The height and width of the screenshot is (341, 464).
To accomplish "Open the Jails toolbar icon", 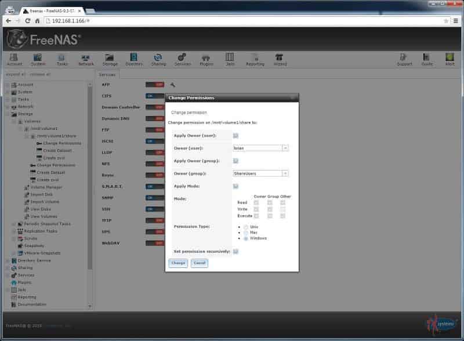I will click(x=230, y=59).
